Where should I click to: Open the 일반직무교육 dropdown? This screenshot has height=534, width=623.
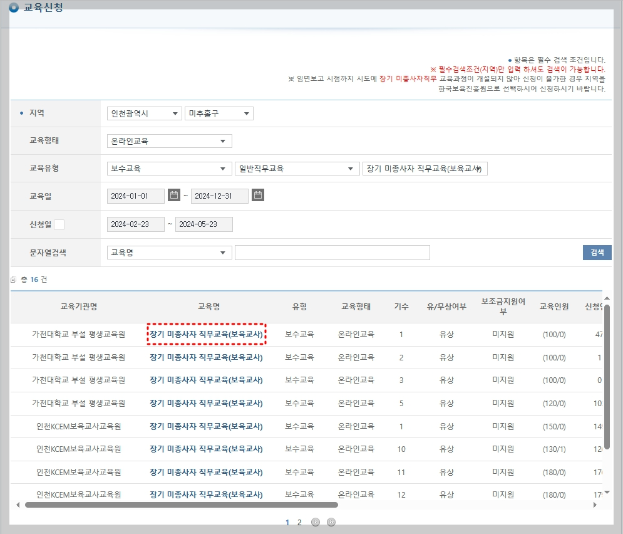coord(297,169)
